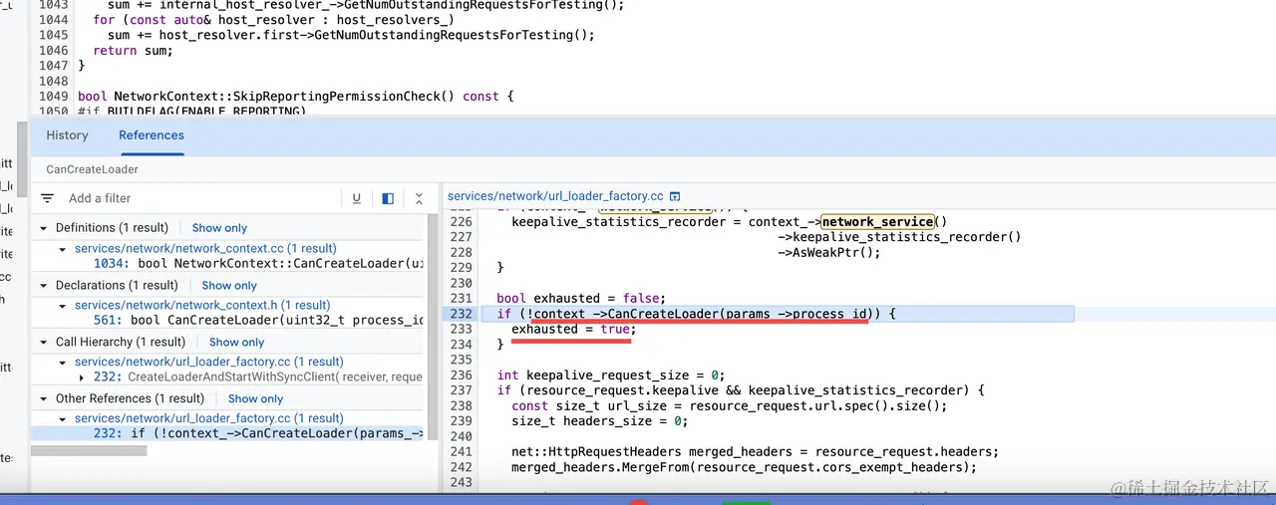
Task: Click Show only next to Declarations
Action: point(229,286)
